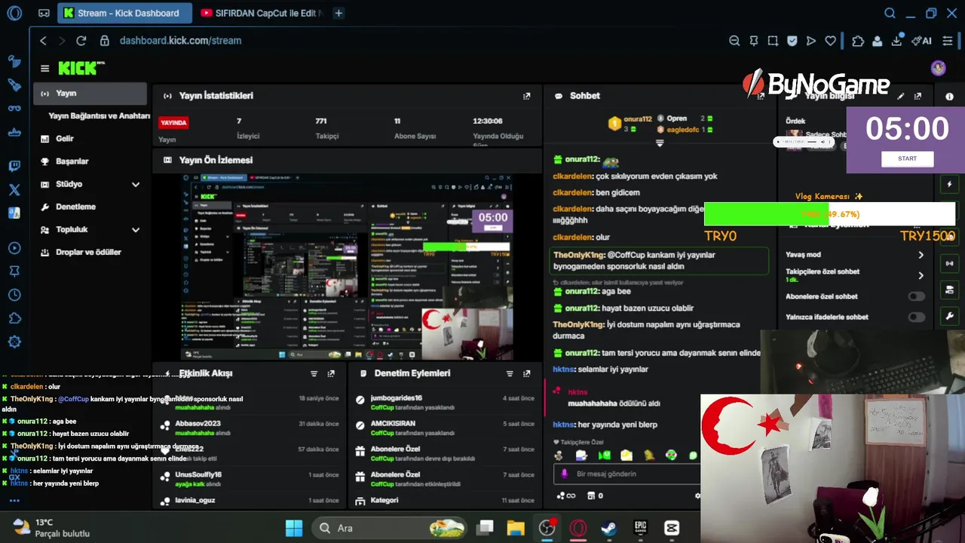
Task: Click the Opera logo menu
Action: (14, 13)
